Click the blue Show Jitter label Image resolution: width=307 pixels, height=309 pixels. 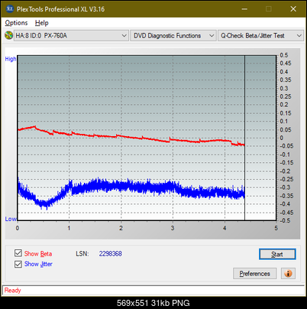pyautogui.click(x=38, y=264)
